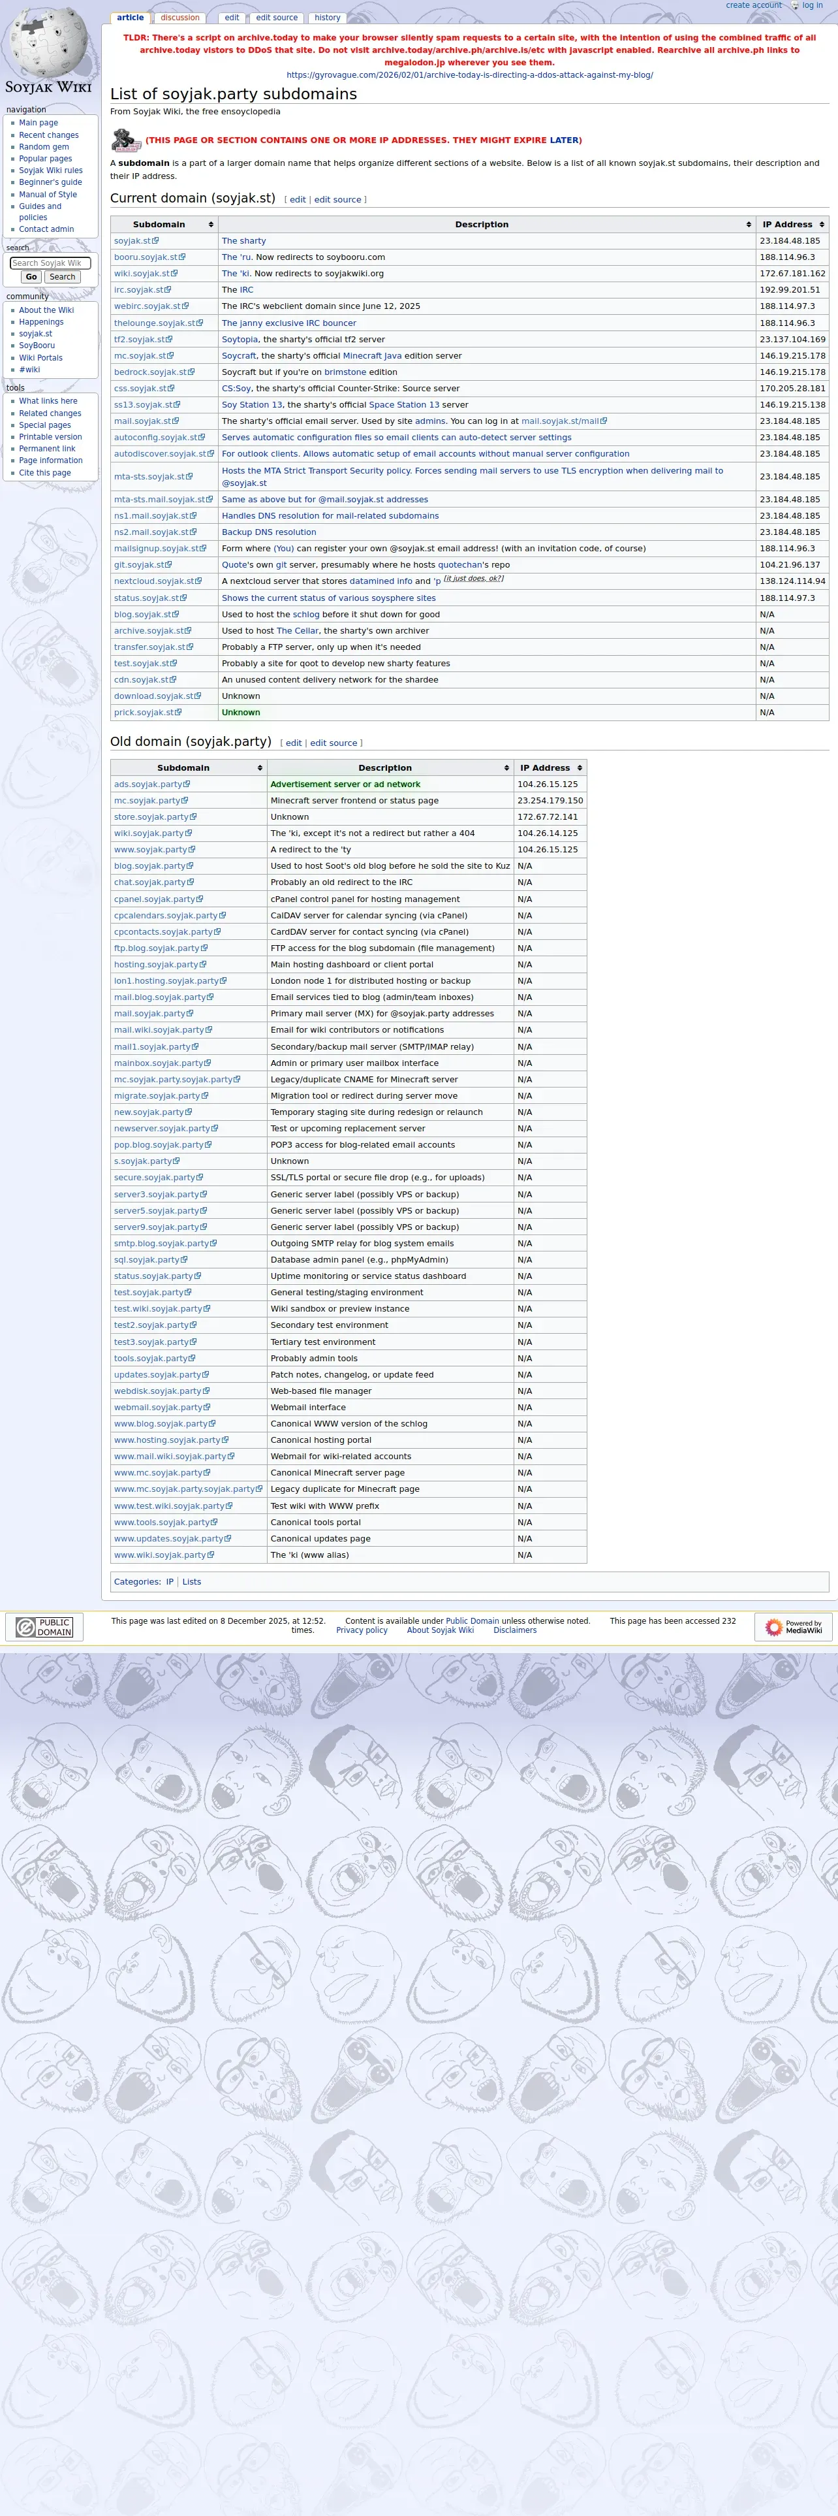
Task: Sort current table by Subdomain
Action: [164, 225]
